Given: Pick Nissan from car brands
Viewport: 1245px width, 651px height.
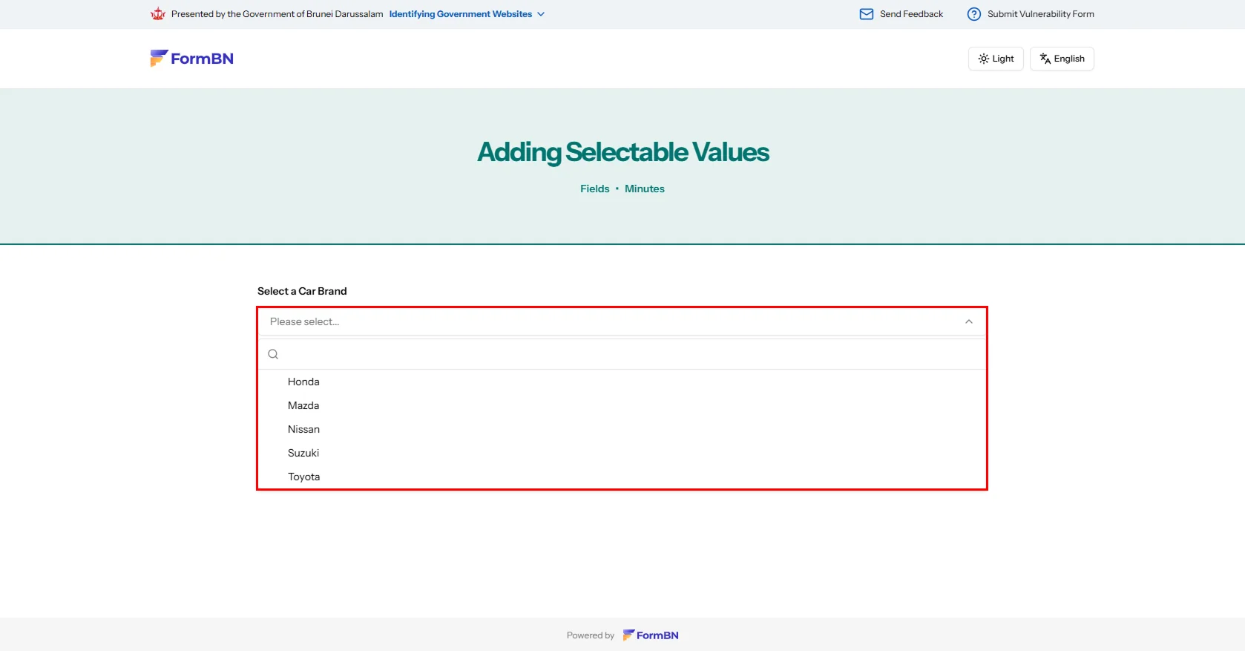Looking at the screenshot, I should [303, 429].
